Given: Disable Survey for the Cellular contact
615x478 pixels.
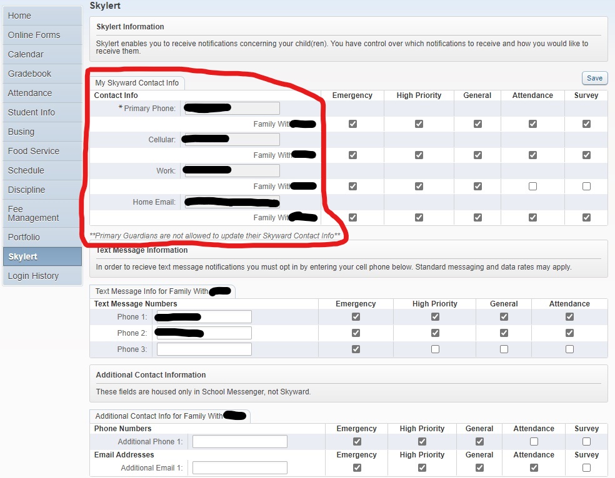Looking at the screenshot, I should coord(586,155).
